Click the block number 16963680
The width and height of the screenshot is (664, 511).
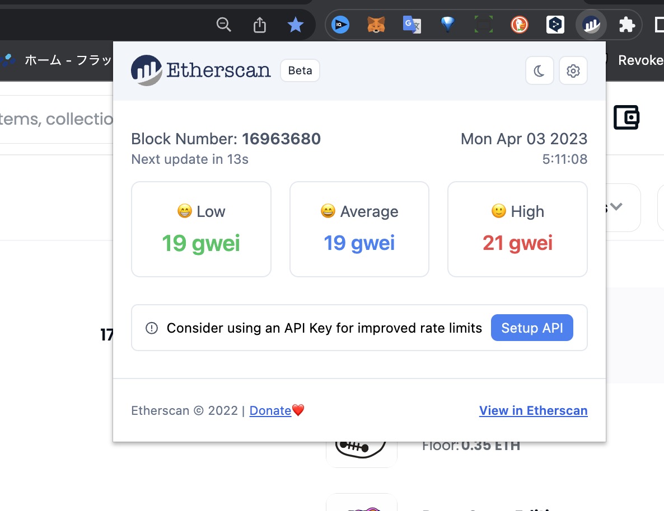281,139
